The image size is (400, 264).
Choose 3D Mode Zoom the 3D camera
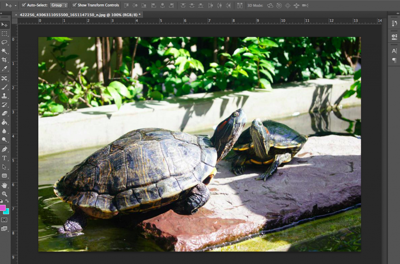click(x=305, y=5)
